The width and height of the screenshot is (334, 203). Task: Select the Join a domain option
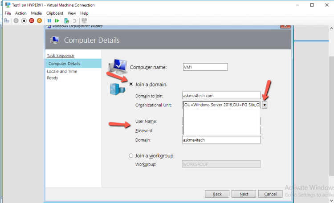(x=131, y=84)
